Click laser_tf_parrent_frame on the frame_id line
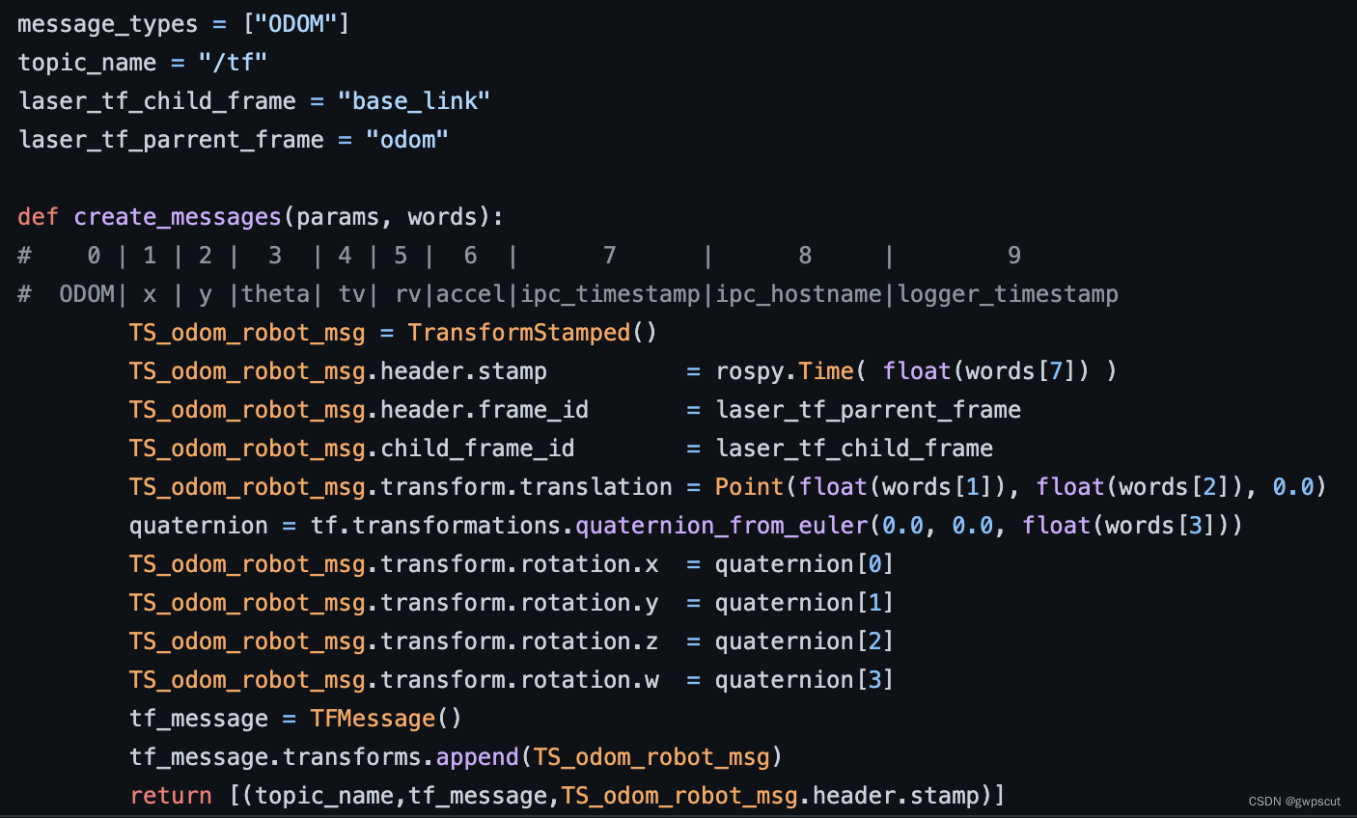Screen dimensions: 1357x818 point(869,410)
